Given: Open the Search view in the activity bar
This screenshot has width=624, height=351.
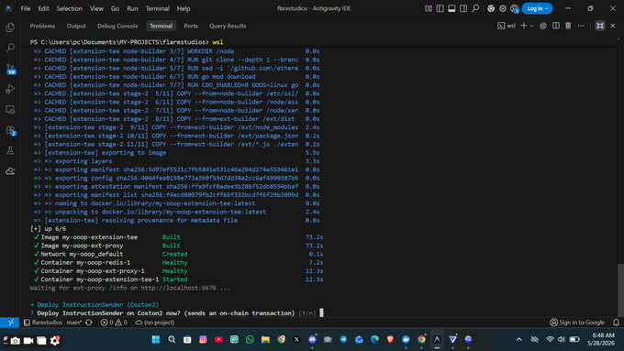Looking at the screenshot, I should pos(10,48).
